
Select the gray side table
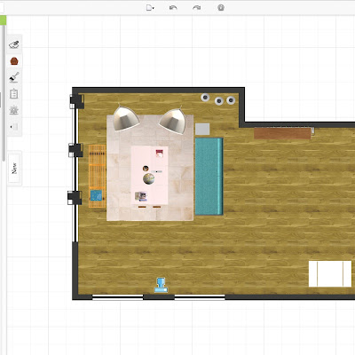click(x=202, y=130)
